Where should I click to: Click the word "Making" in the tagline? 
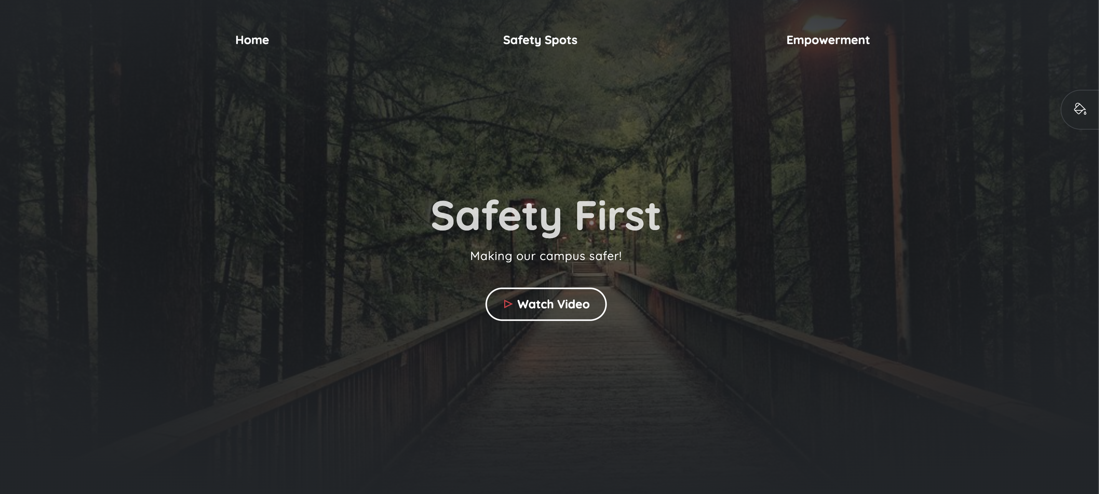pyautogui.click(x=491, y=256)
